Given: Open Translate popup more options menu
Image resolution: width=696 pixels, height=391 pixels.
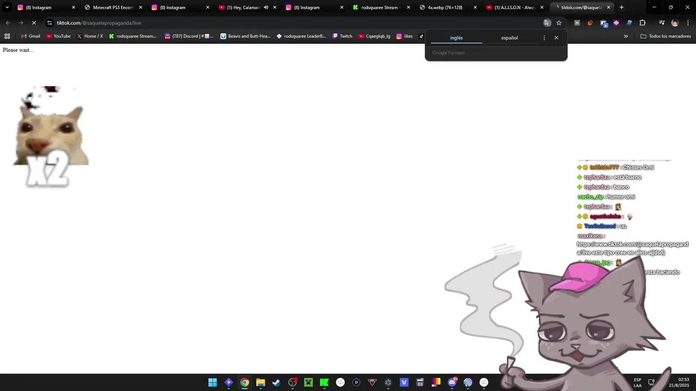Looking at the screenshot, I should click(544, 38).
